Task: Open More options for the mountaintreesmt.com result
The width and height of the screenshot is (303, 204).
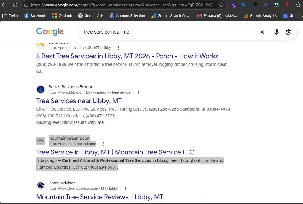Action: tap(104, 144)
